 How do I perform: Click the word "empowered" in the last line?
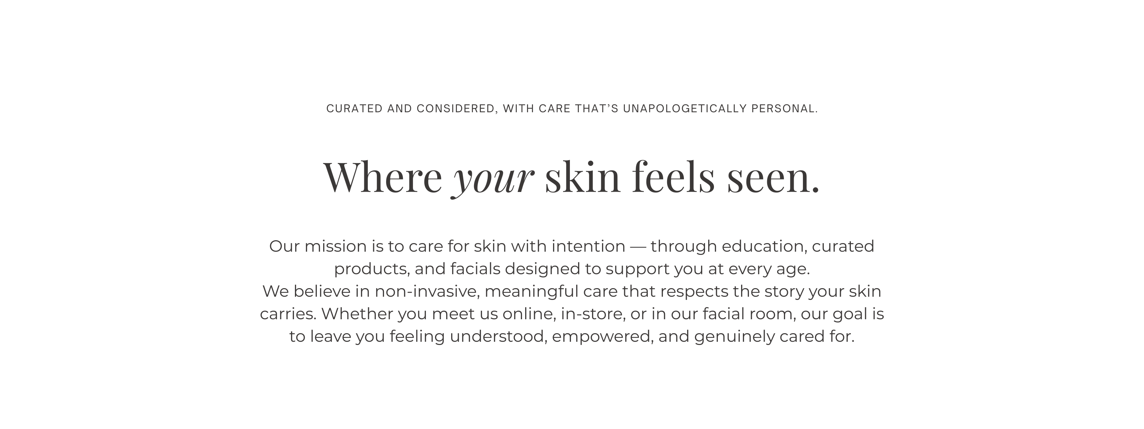tap(602, 337)
